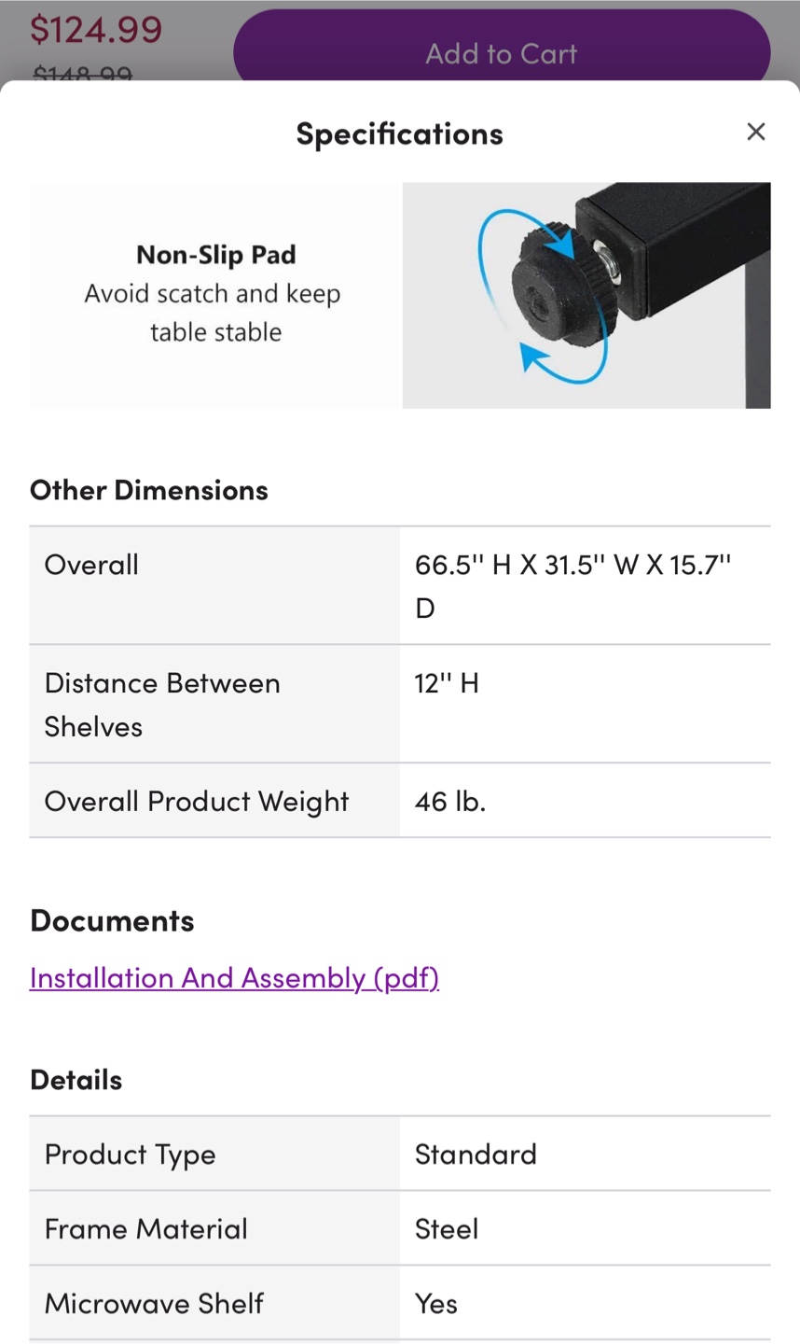
Task: Select the Other Dimensions section heading
Action: tap(149, 490)
